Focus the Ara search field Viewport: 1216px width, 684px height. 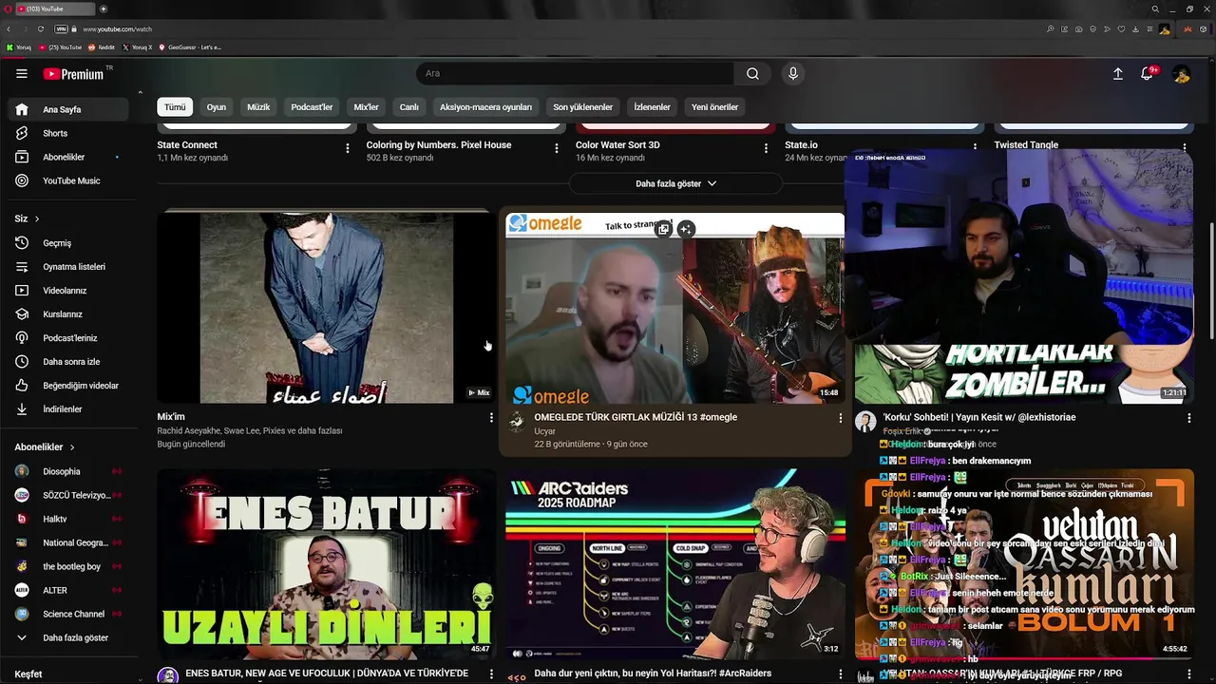click(575, 73)
